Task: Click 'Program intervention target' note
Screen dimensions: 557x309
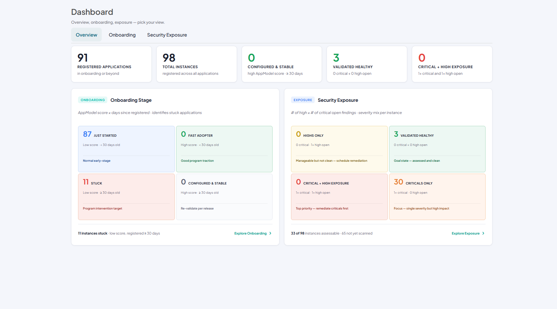Action: (x=102, y=209)
